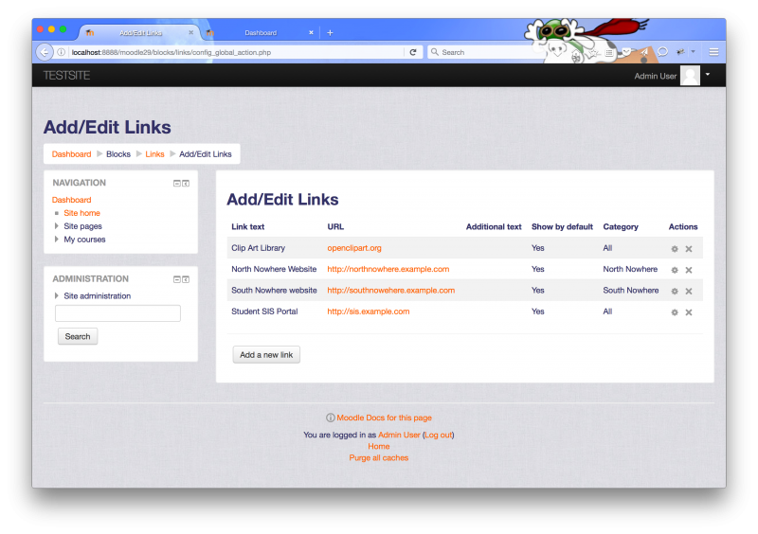
Task: Click the chat bubble icon in browser toolbar
Action: point(662,52)
